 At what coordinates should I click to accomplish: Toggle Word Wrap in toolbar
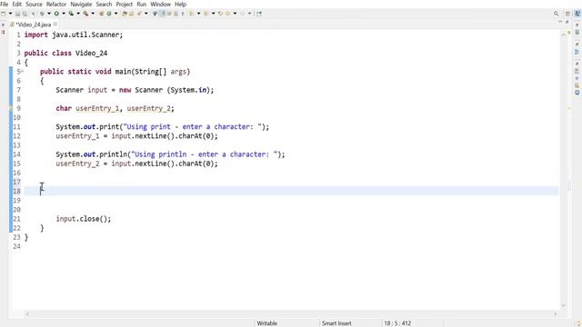[x=169, y=14]
